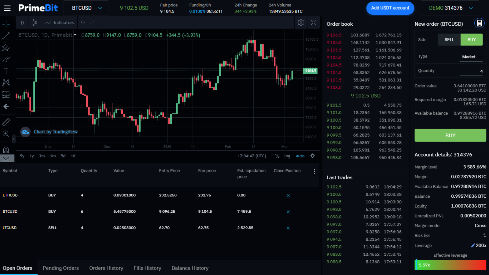
Task: Activate the zoom in tool
Action: point(6,134)
